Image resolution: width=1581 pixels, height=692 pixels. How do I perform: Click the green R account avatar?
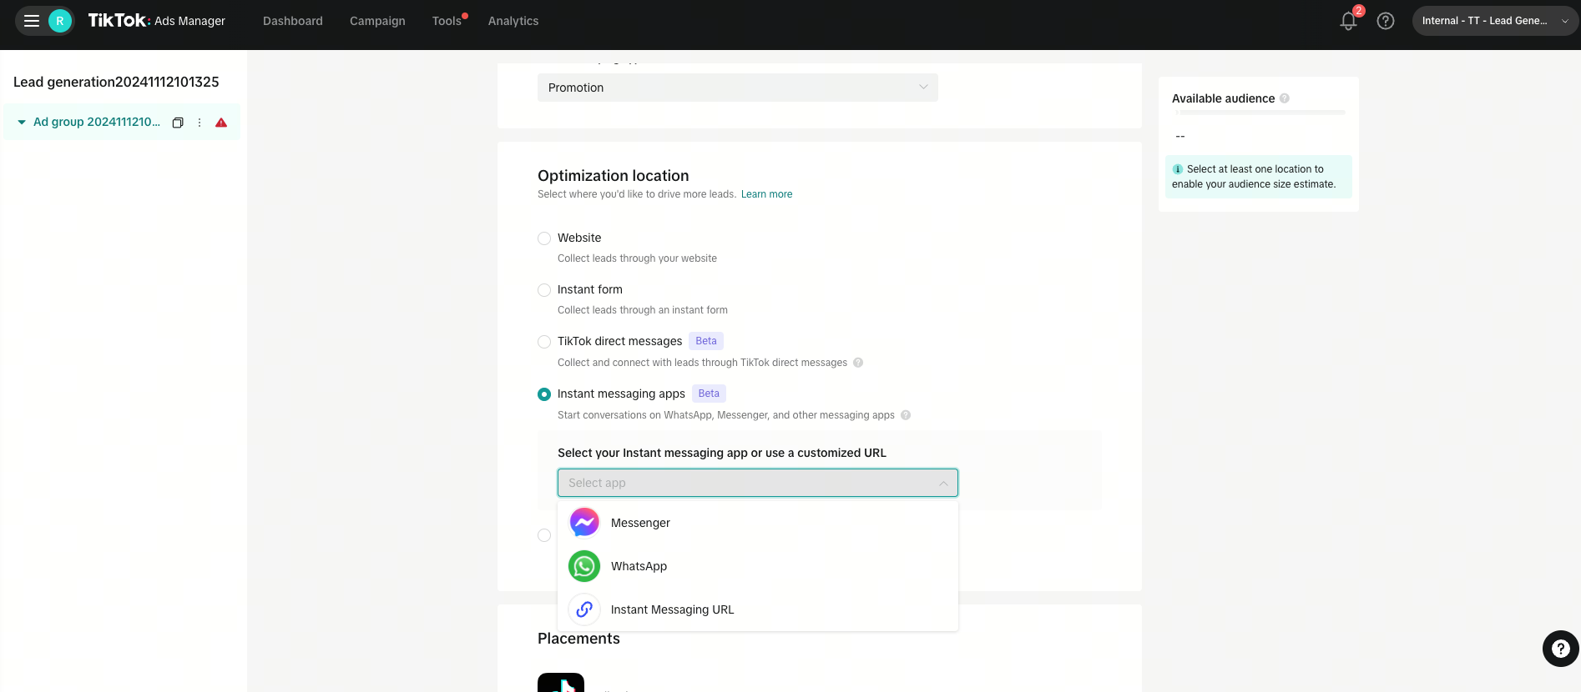coord(59,21)
